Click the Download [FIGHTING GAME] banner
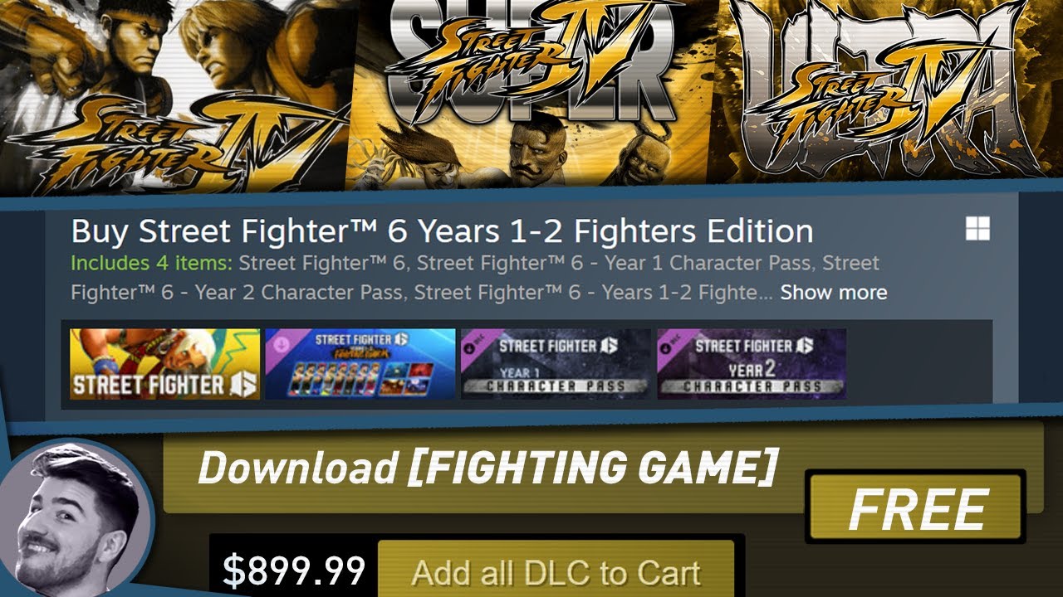The height and width of the screenshot is (597, 1063). 488,467
